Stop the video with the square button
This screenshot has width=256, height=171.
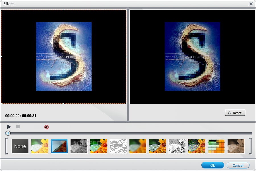coord(18,127)
